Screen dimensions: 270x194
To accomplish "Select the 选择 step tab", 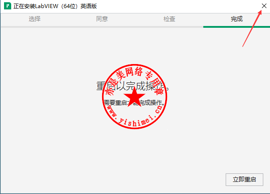I will coord(34,19).
